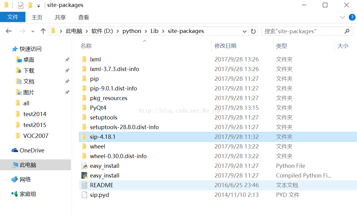Select the sip.pyd file icon
Viewport: 357px width, 215px height.
coord(84,195)
